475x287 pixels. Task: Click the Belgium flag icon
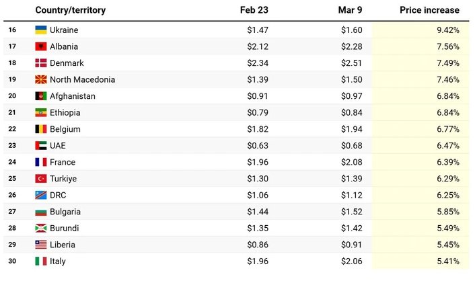(x=41, y=129)
